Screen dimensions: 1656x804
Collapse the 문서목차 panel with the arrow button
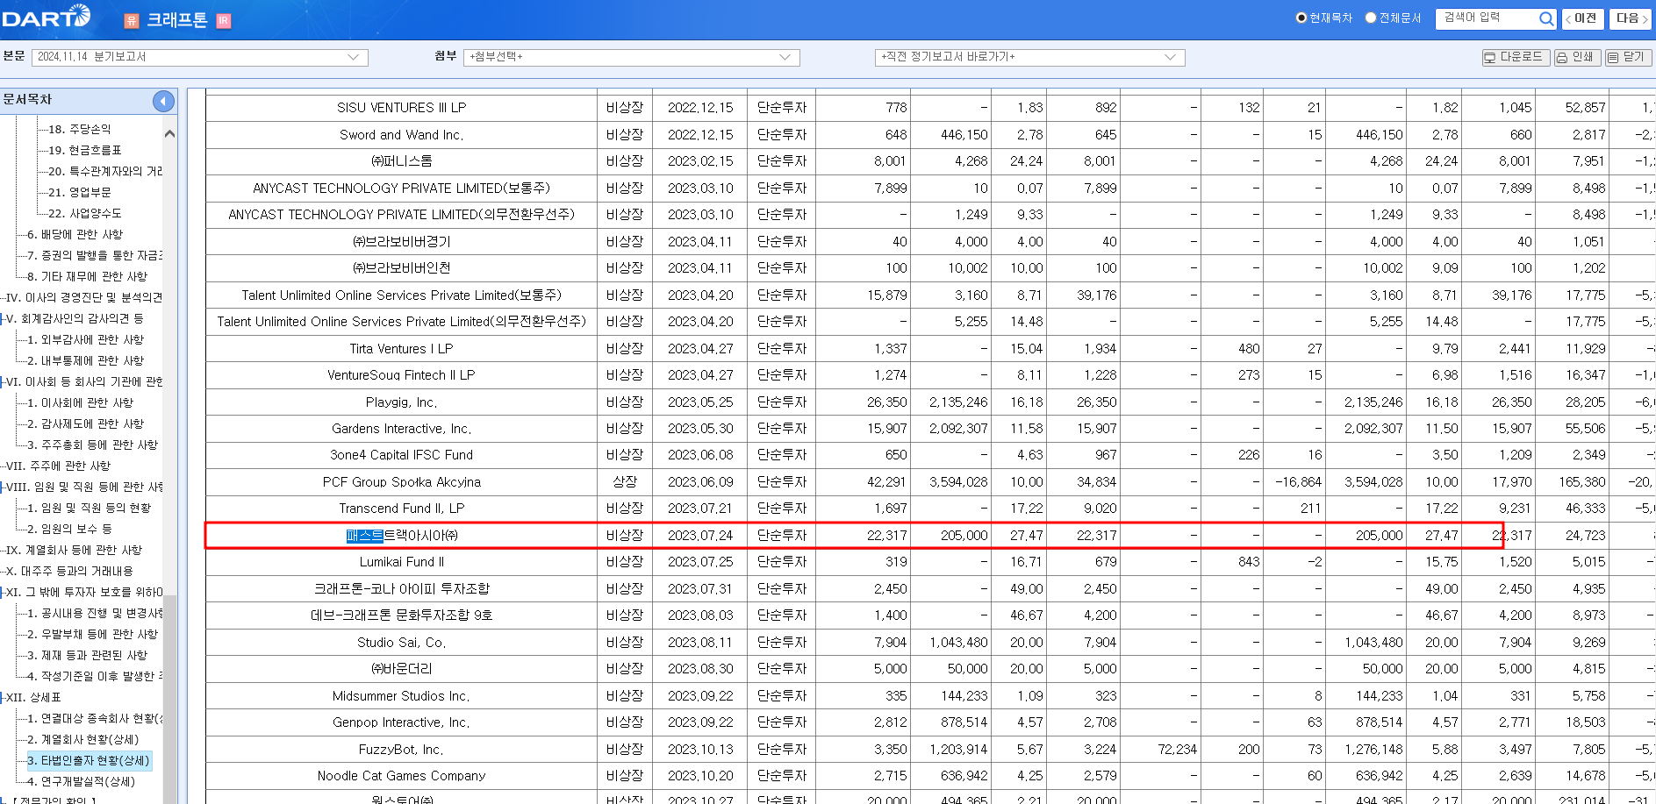point(163,101)
